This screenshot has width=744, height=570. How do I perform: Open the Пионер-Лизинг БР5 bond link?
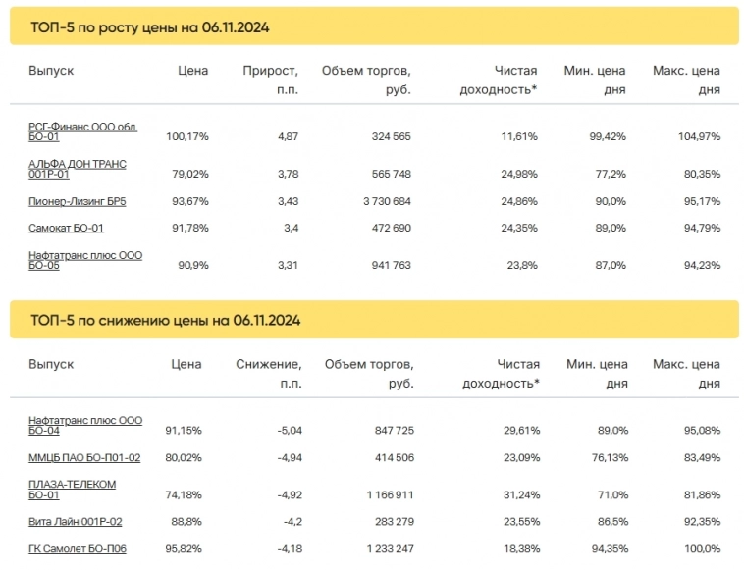pyautogui.click(x=78, y=201)
